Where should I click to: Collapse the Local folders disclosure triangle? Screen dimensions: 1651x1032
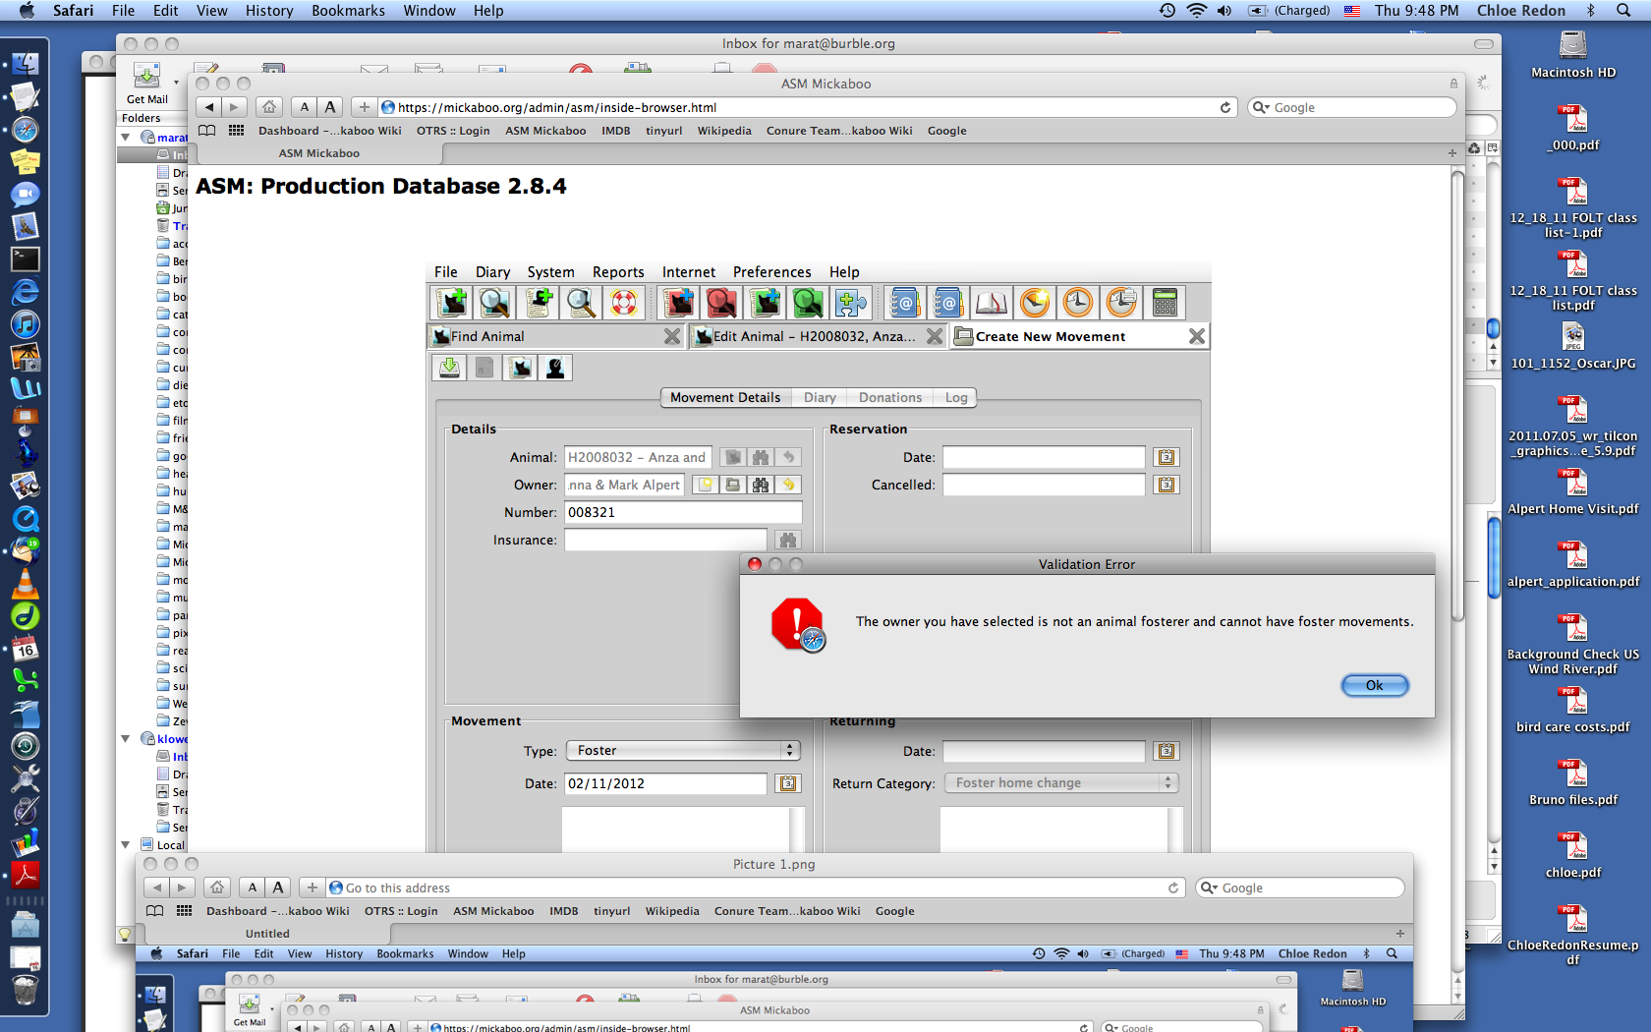(x=126, y=844)
